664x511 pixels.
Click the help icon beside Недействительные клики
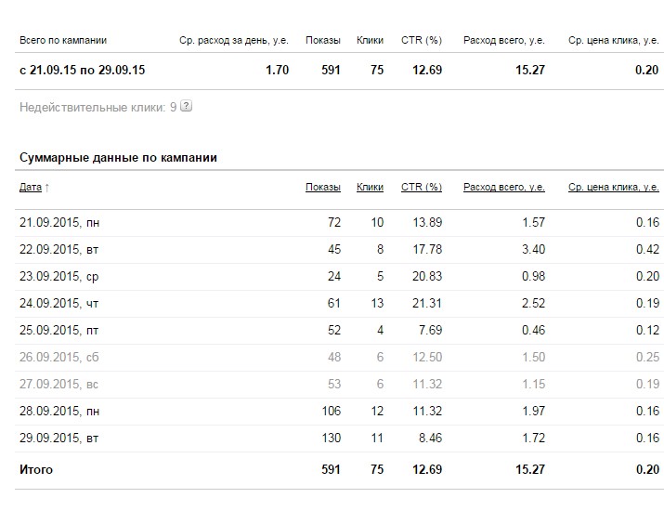point(187,106)
